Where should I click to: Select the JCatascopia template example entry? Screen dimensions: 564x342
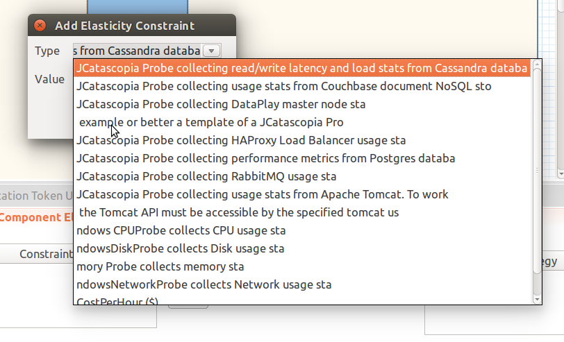(211, 123)
